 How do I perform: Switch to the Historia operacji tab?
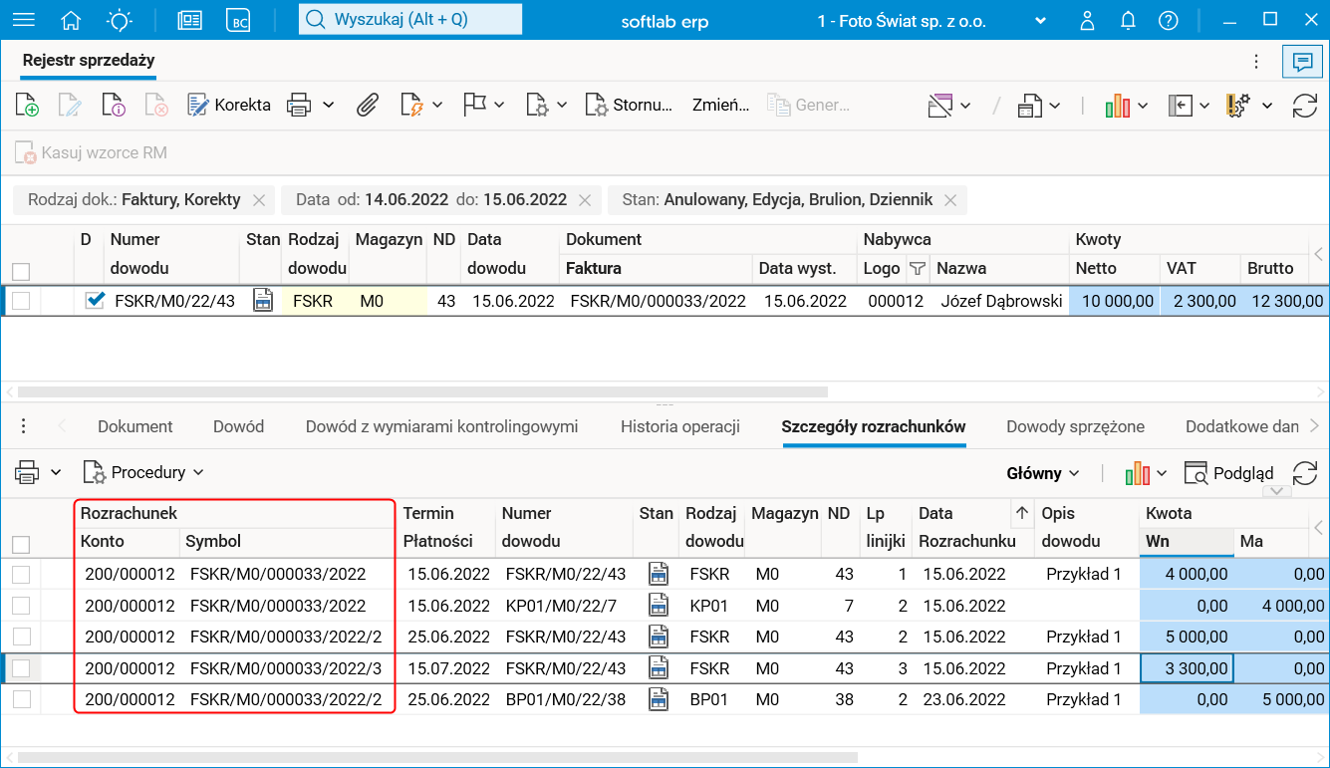point(679,426)
